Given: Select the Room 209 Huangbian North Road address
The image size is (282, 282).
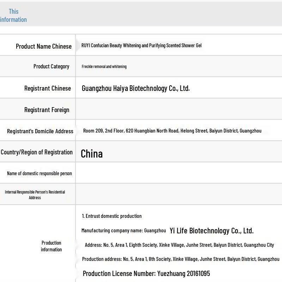Looking at the screenshot, I should 172,131.
